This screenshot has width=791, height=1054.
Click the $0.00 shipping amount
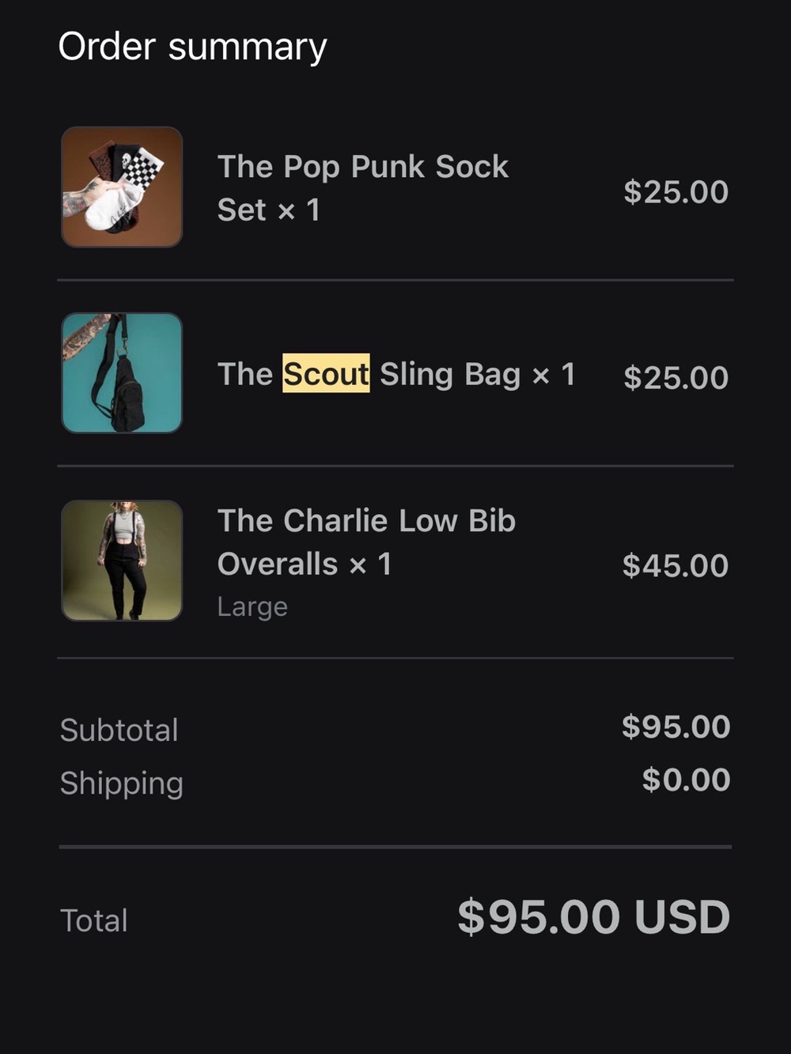(686, 780)
